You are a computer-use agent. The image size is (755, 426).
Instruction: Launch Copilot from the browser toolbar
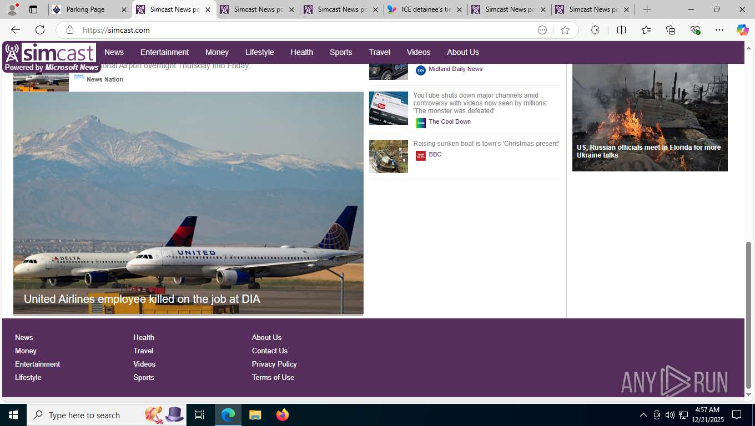(743, 30)
